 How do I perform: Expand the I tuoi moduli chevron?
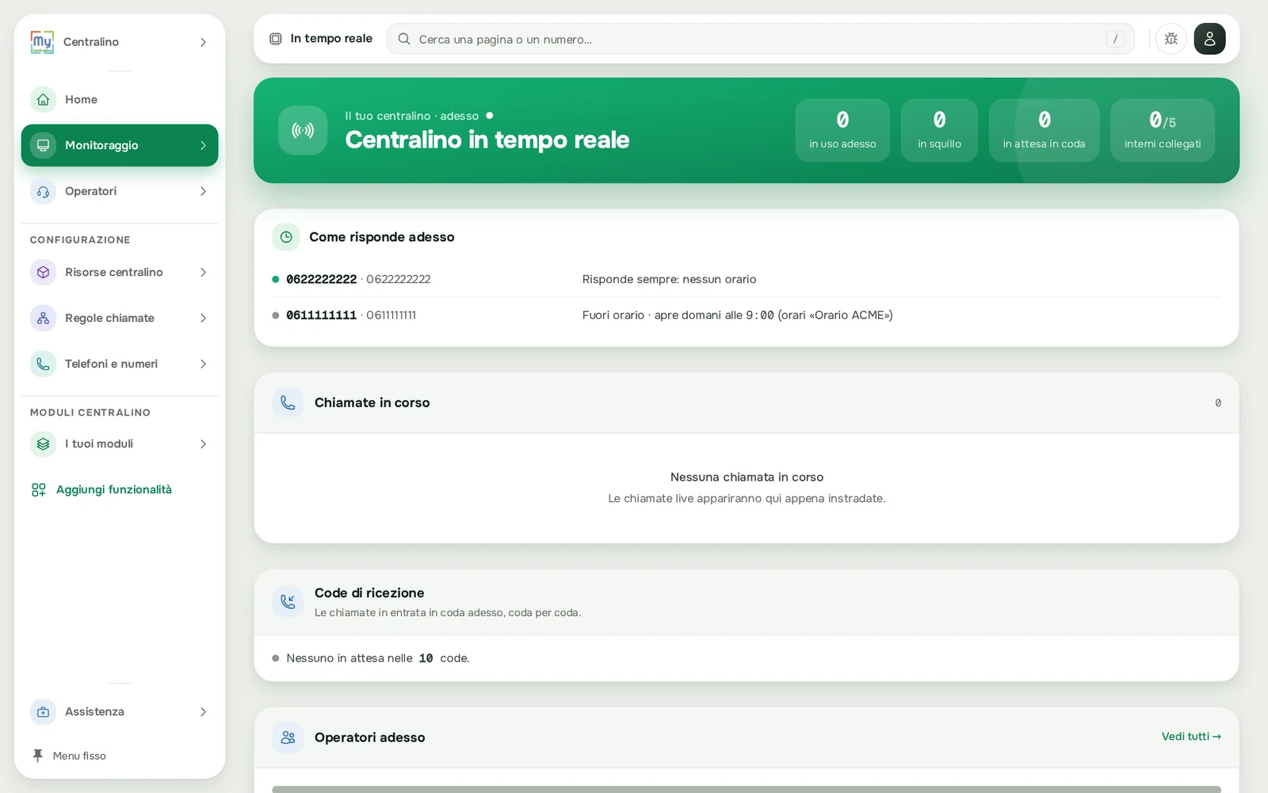click(203, 444)
